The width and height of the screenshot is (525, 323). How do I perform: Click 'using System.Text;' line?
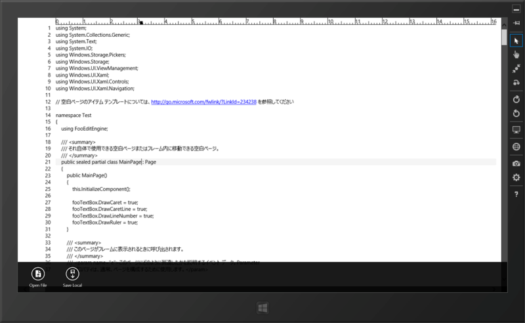(x=76, y=41)
